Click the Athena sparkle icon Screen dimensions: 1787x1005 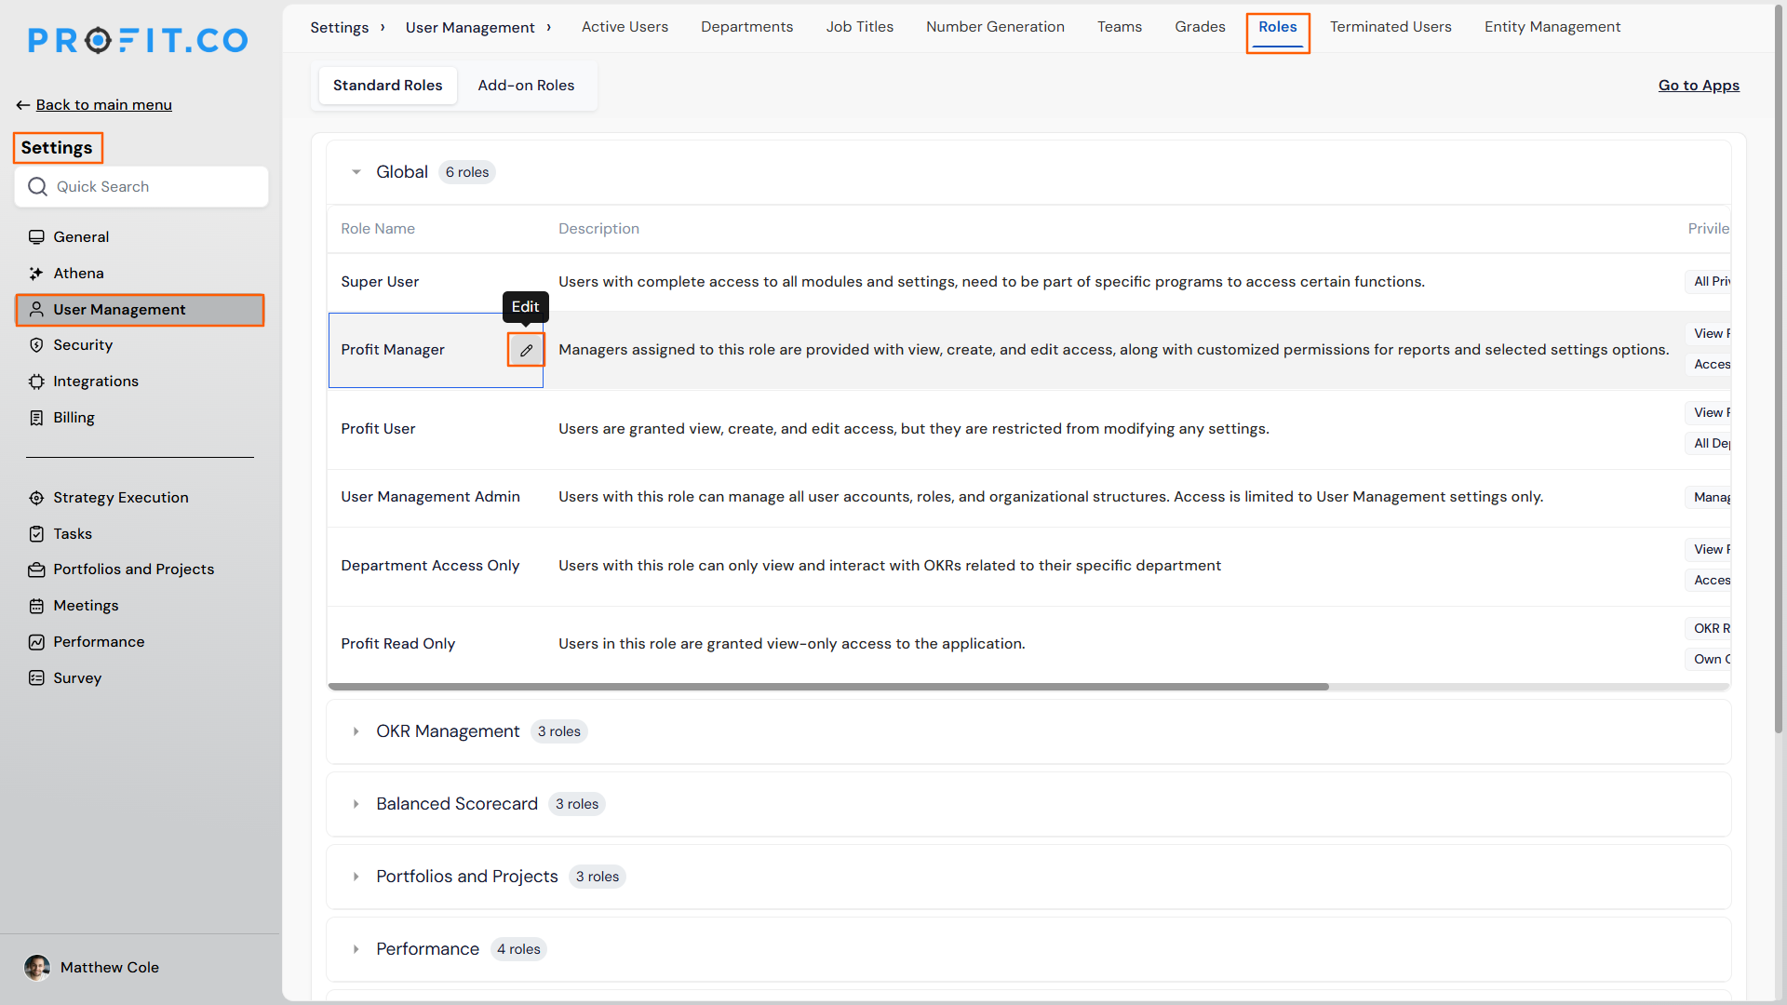tap(36, 274)
